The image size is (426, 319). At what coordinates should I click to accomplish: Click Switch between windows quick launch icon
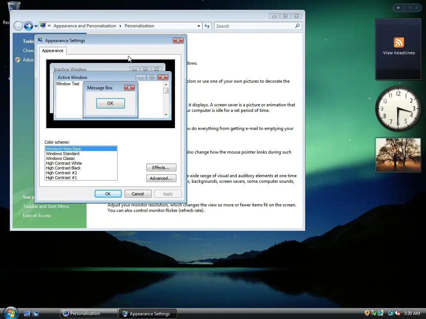[x=35, y=313]
